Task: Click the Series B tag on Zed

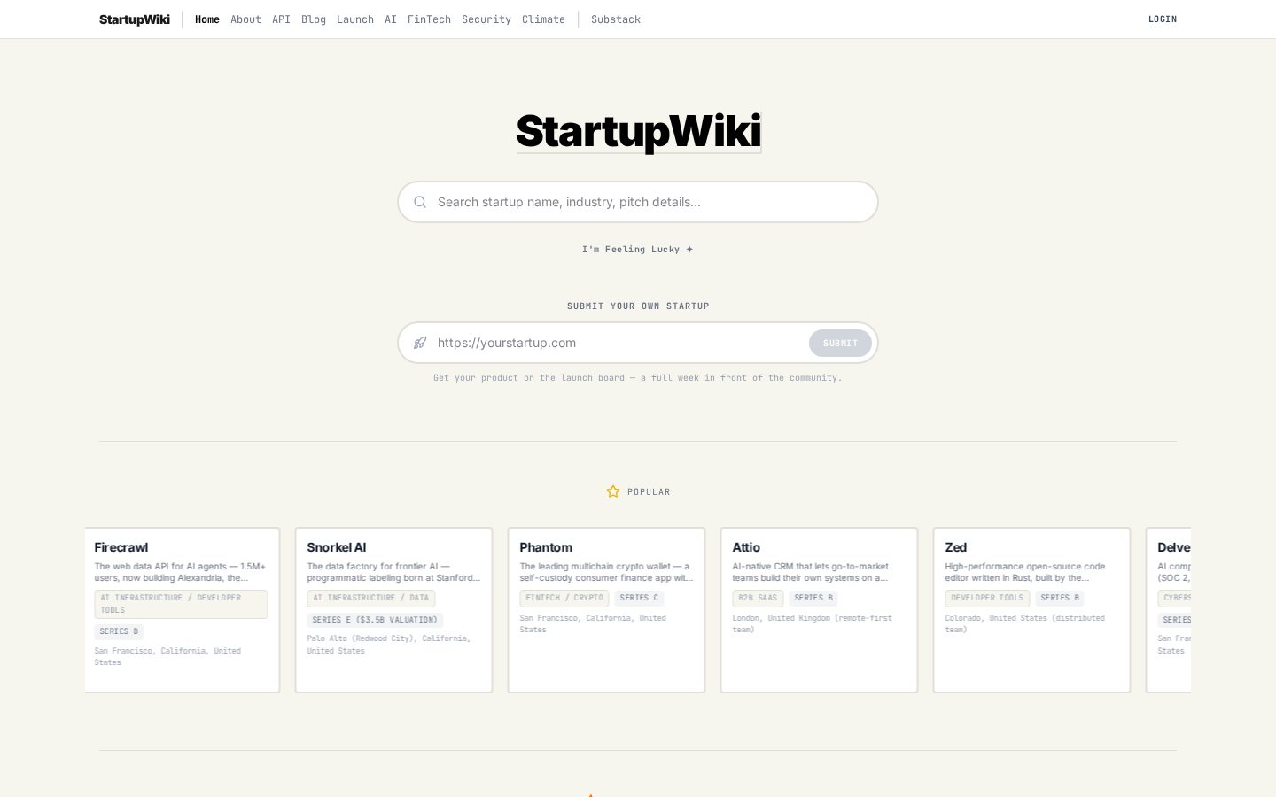Action: [x=1060, y=598]
